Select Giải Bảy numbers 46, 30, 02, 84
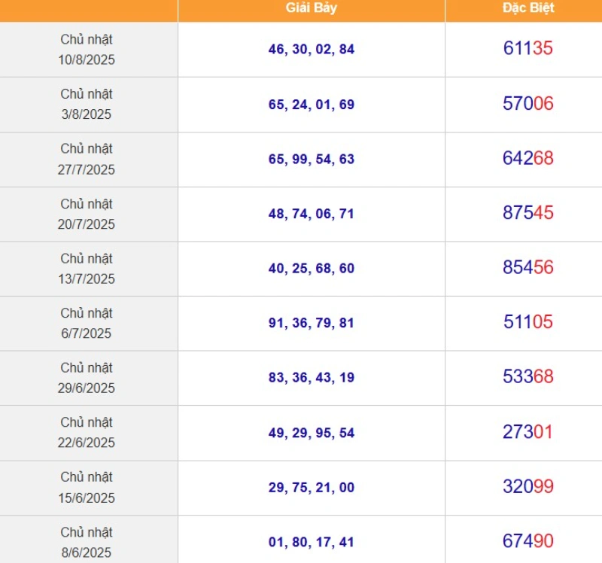The height and width of the screenshot is (563, 602). click(x=312, y=50)
